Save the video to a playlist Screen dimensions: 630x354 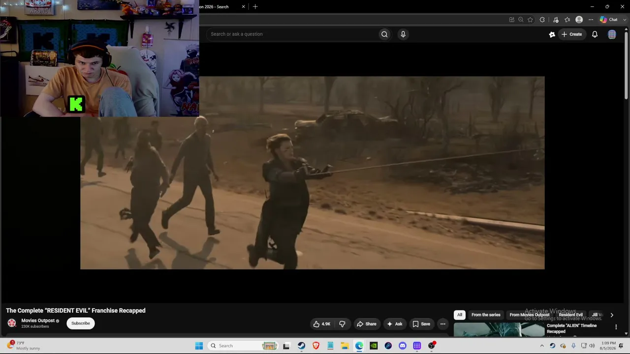[x=421, y=324]
